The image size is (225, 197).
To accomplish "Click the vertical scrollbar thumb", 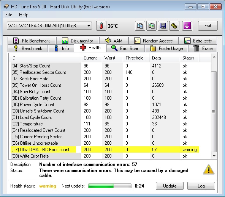I will tap(214, 112).
